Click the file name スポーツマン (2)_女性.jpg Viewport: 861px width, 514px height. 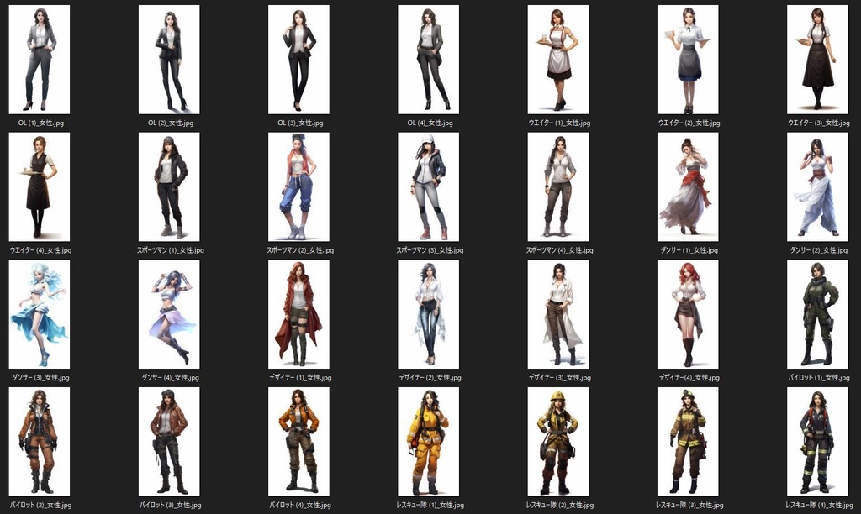pos(300,250)
